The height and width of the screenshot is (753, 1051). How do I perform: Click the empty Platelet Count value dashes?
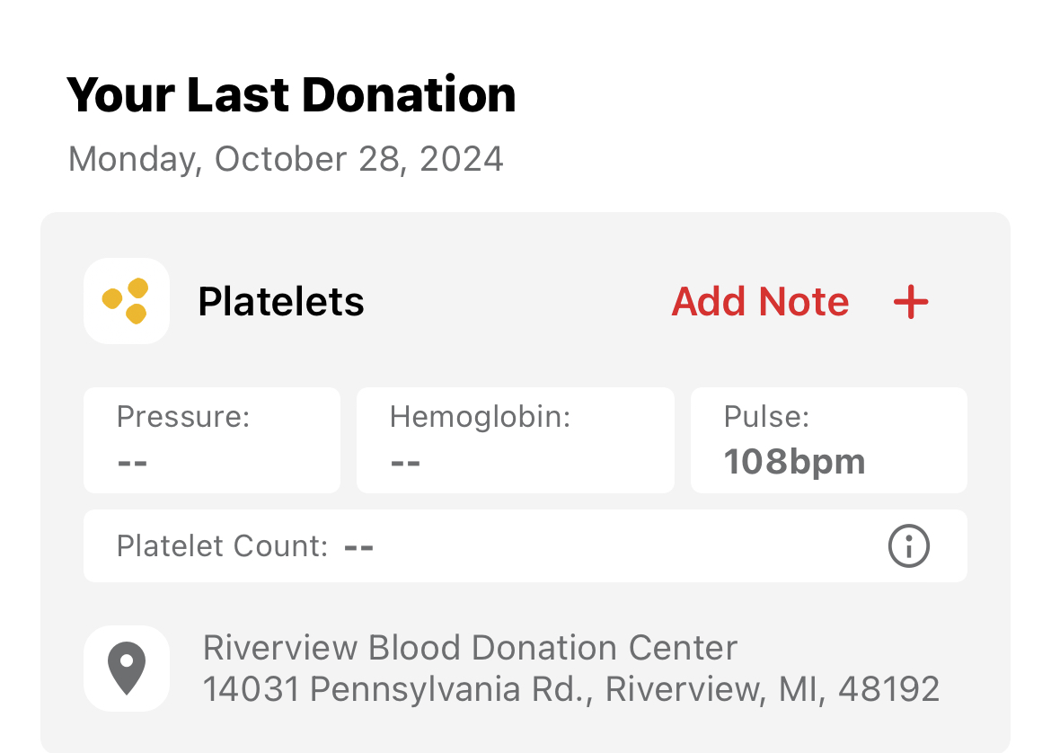click(359, 546)
